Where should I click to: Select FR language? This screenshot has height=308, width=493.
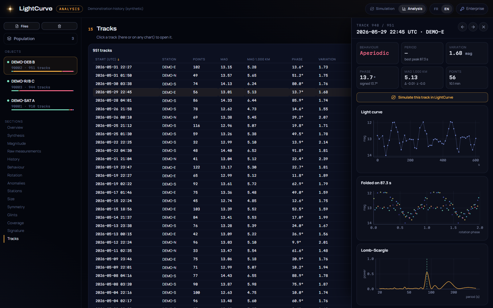point(436,9)
